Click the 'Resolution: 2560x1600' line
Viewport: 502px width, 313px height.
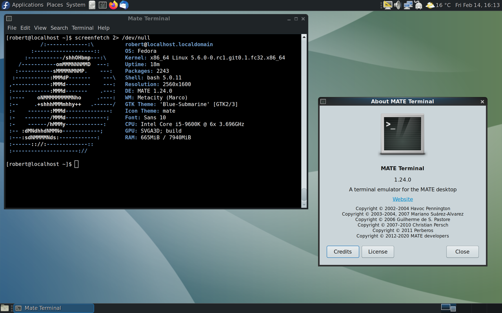pos(158,85)
